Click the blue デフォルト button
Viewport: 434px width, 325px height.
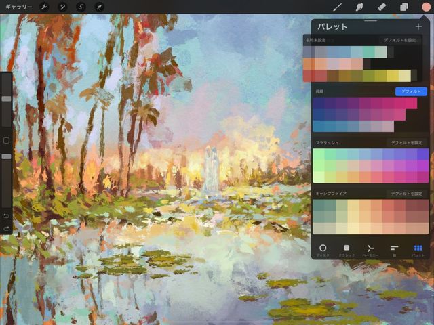[411, 91]
